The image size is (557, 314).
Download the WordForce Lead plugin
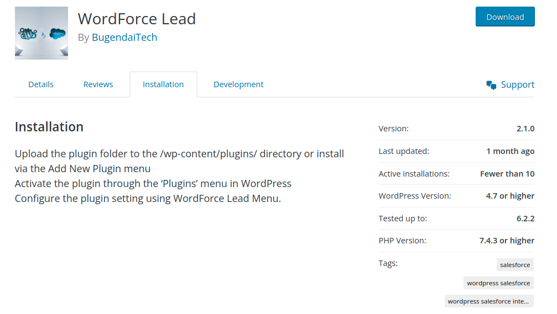coord(505,17)
